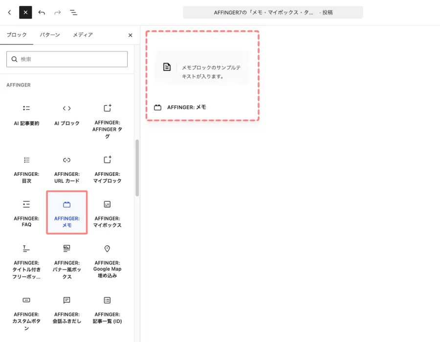440x342 pixels.
Task: Focus the 検索 block search field
Action: 67,59
